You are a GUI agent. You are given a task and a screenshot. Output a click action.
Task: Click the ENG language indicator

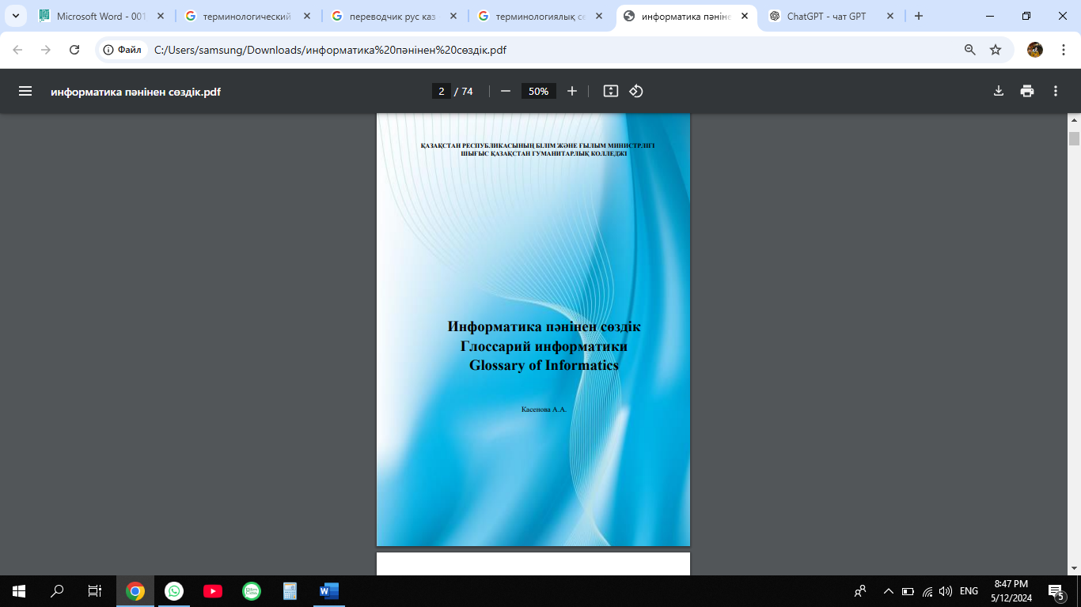[969, 591]
